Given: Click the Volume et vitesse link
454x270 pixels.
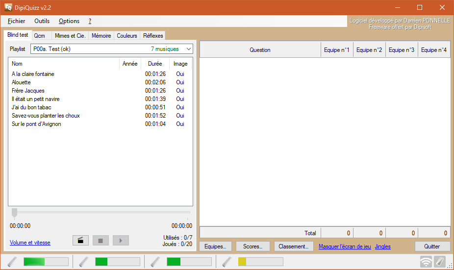Looking at the screenshot, I should tap(30, 243).
